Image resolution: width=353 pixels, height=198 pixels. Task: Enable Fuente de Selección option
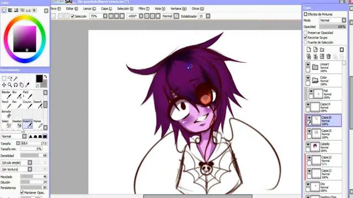[x=306, y=42]
